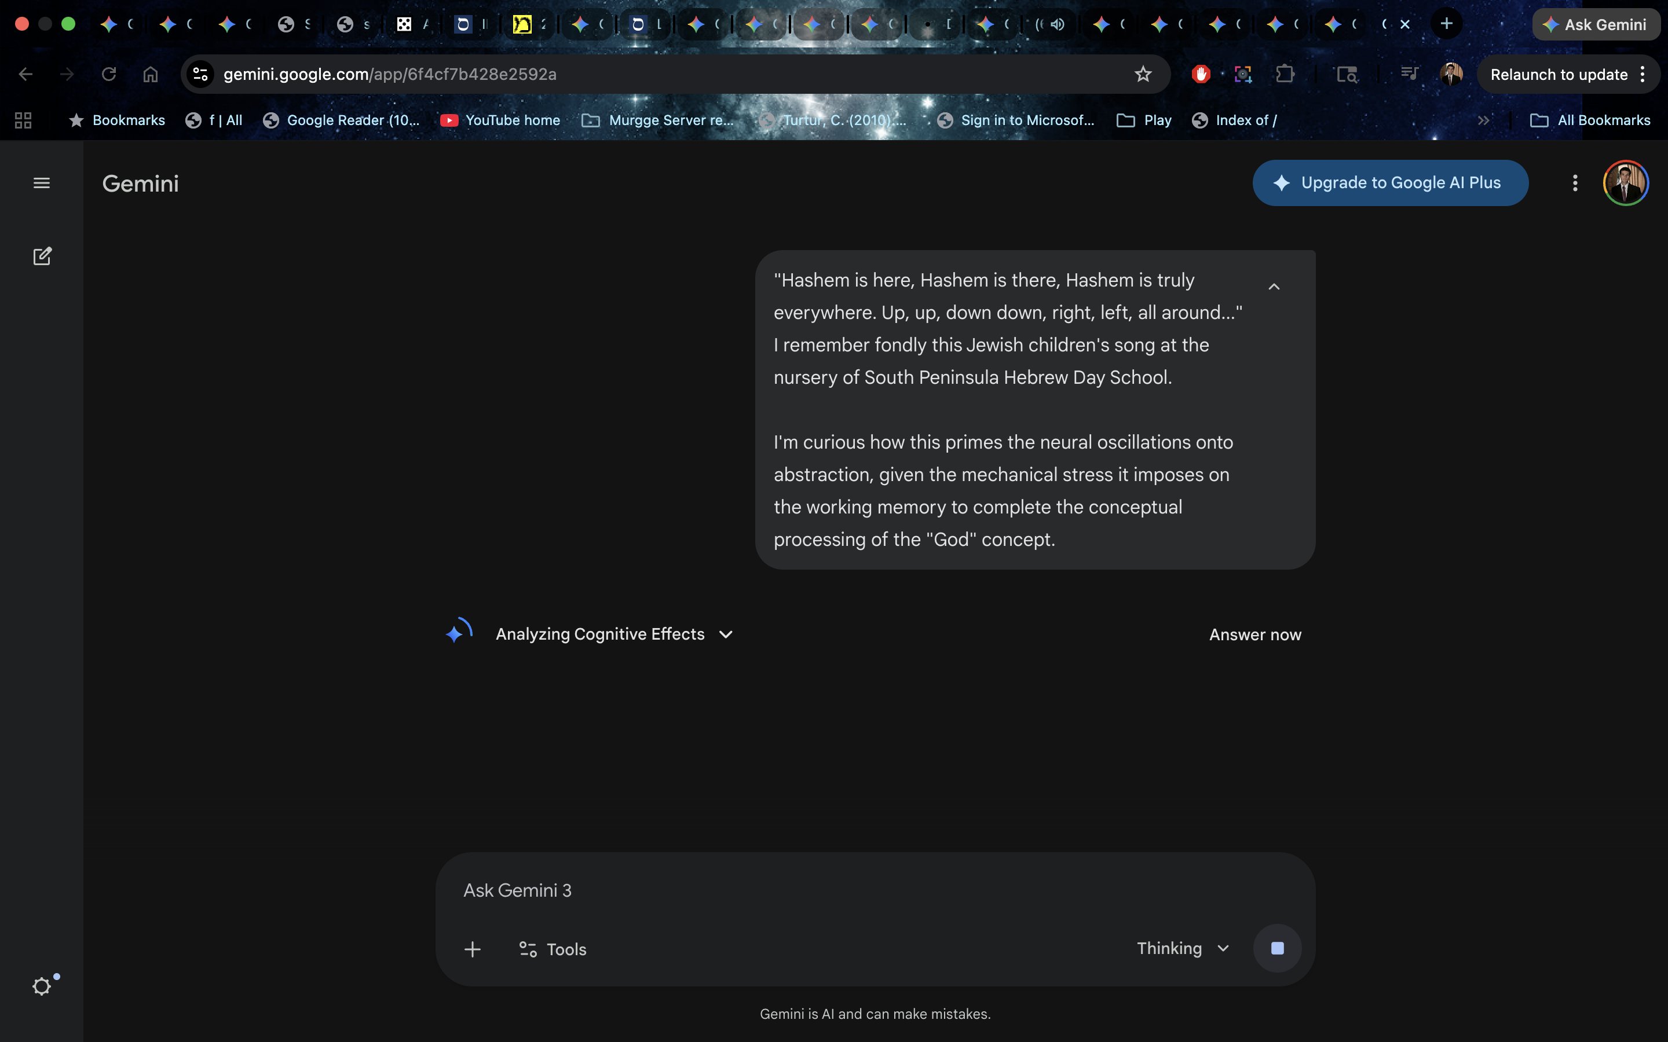This screenshot has height=1042, width=1668.
Task: Show hidden bookmarks with the chevron overflow
Action: (1483, 120)
